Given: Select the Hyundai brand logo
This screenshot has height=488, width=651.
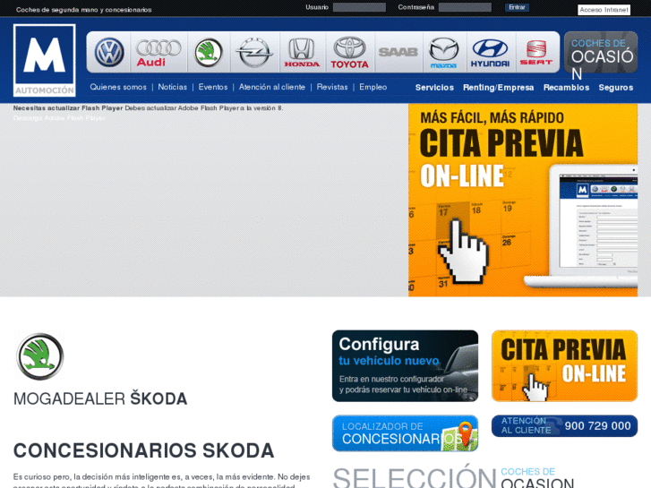Looking at the screenshot, I should [x=491, y=53].
